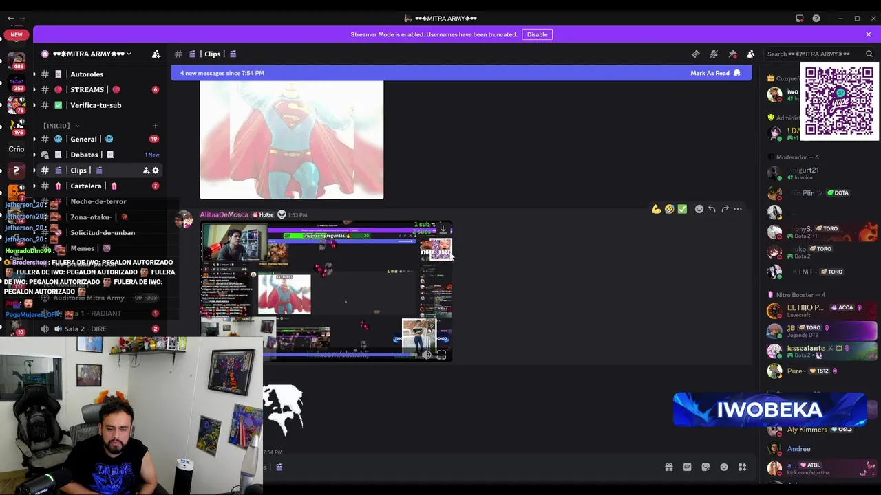React with green check mark emoji
881x495 pixels.
(682, 209)
